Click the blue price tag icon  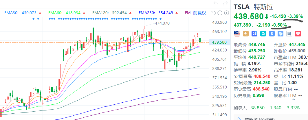point(280,34)
